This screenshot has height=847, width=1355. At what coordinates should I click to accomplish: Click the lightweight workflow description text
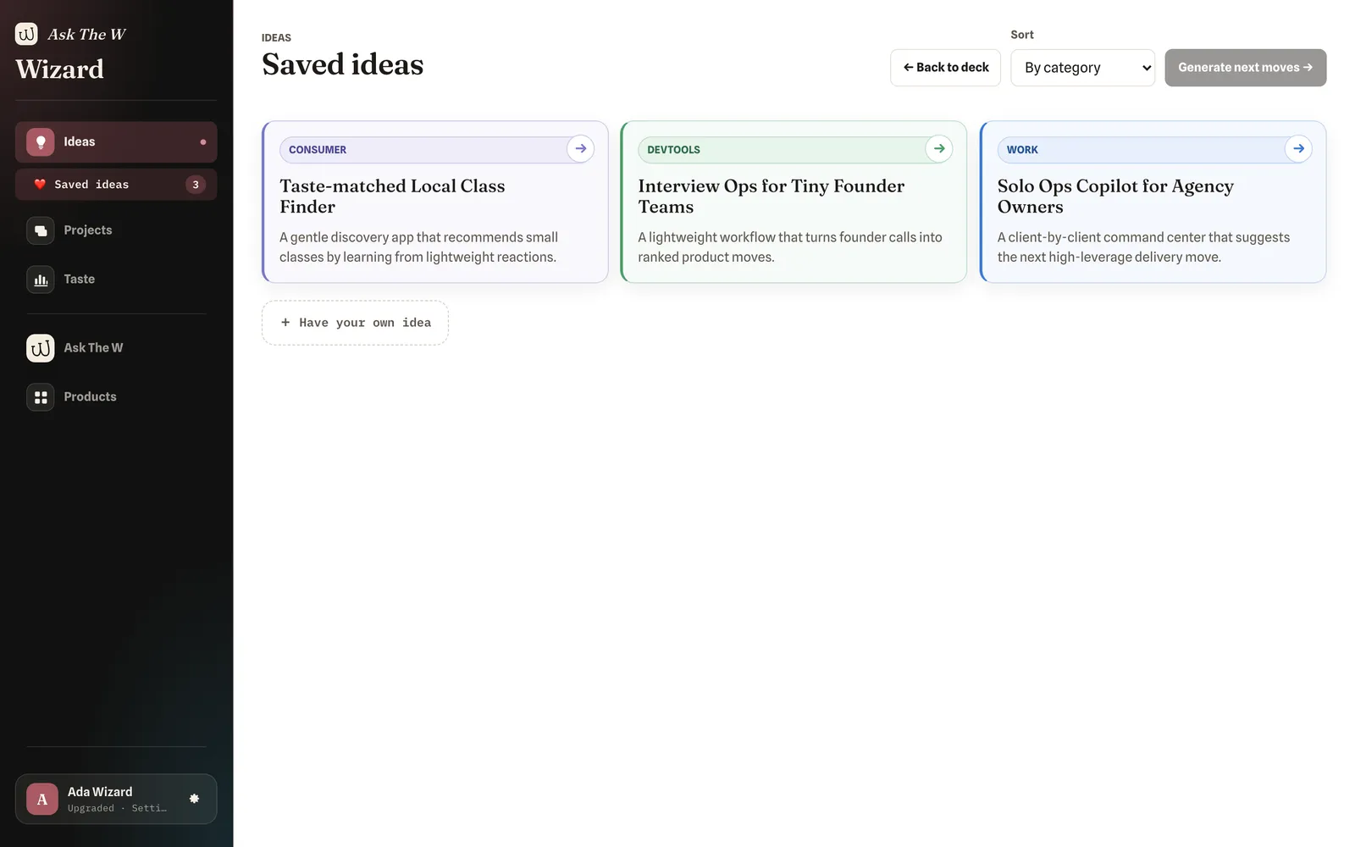tap(790, 247)
